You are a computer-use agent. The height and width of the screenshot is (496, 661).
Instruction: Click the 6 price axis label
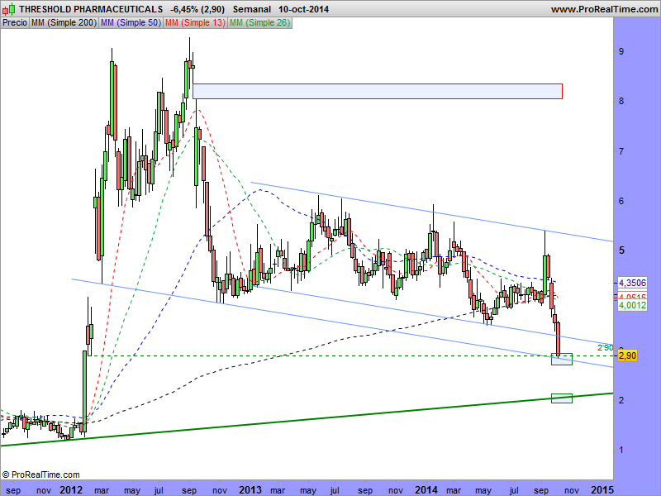[x=621, y=201]
